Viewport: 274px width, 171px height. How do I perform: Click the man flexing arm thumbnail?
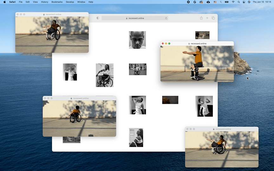(x=204, y=106)
